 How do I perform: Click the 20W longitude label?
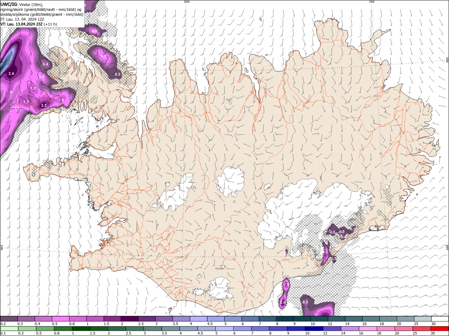[187, 2]
